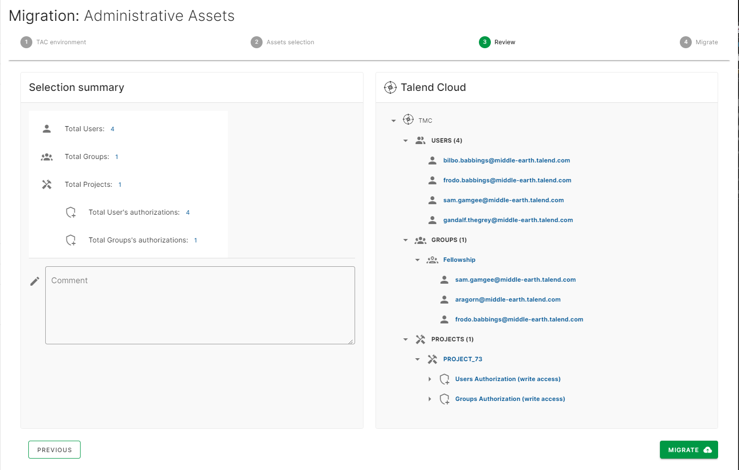Image resolution: width=739 pixels, height=470 pixels.
Task: Click the PREVIOUS button
Action: pos(54,450)
